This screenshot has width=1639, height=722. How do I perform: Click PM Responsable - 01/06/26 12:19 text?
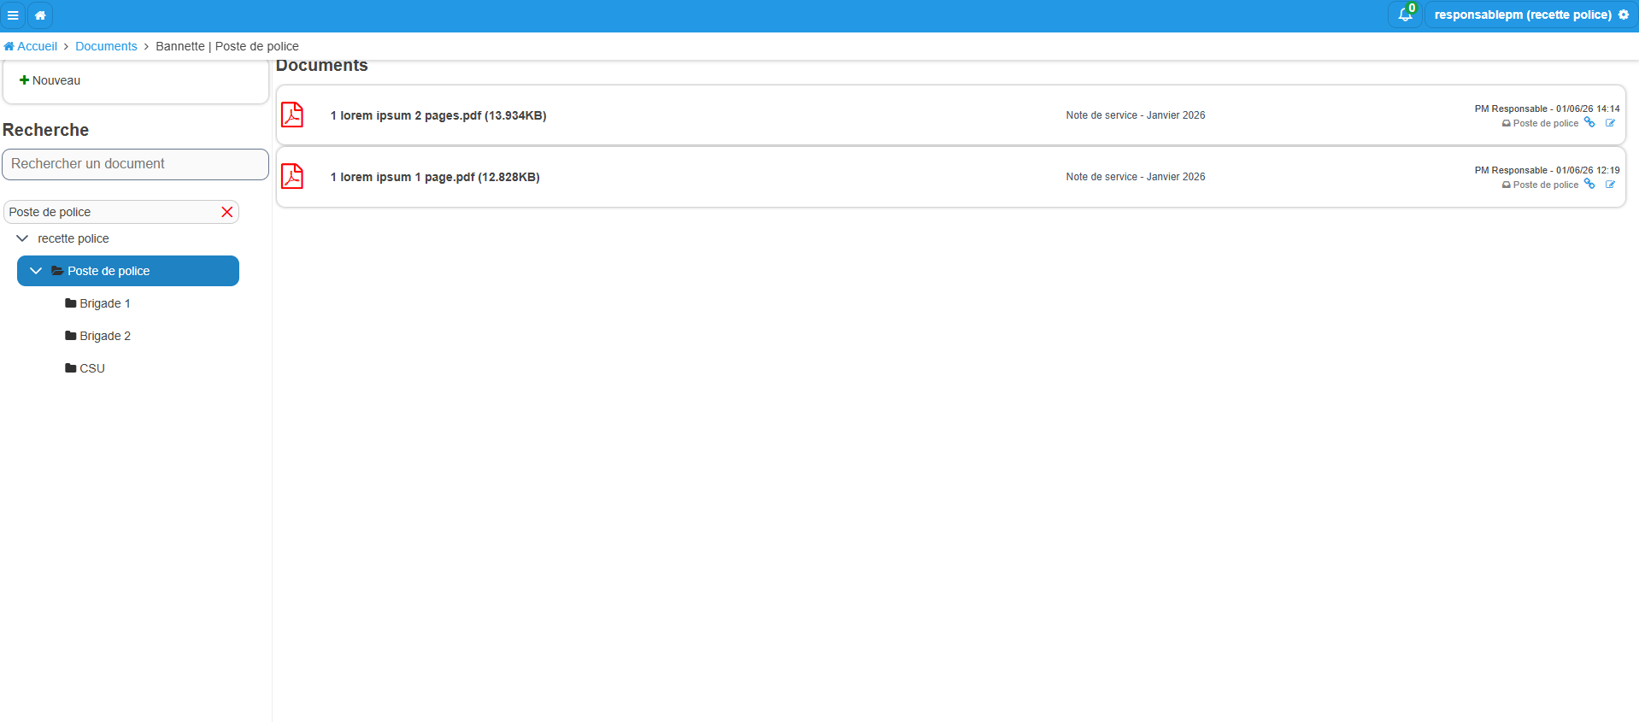1547,170
